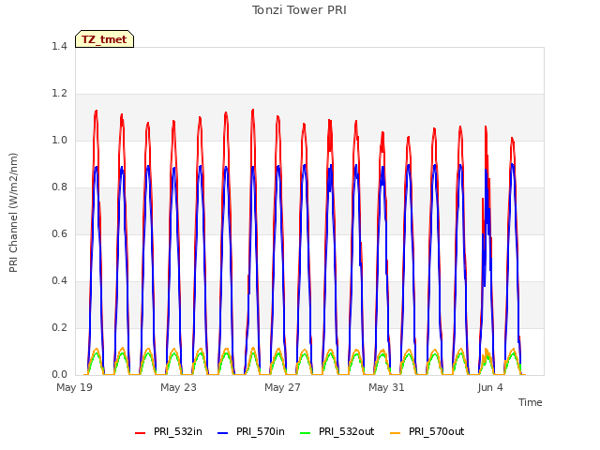This screenshot has height=450, width=600.
Task: Toggle the PRI_570in legend label
Action: coord(261,432)
